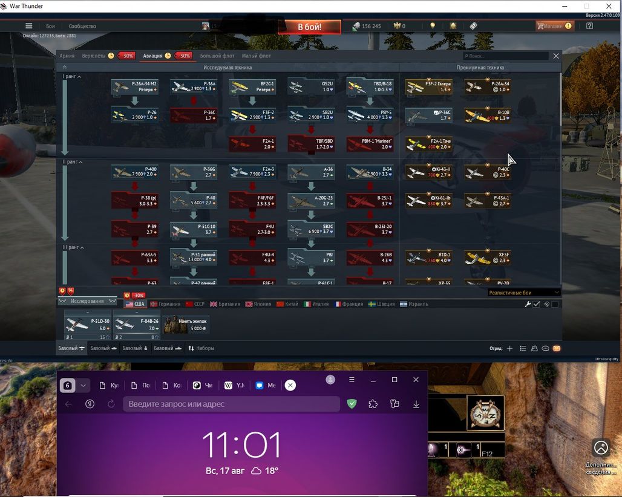Switch to the «Вертолёты» tab
Screen dimensions: 622x497
click(94, 56)
